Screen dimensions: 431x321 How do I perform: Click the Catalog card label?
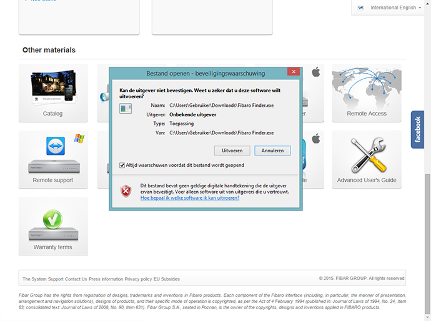click(x=52, y=114)
